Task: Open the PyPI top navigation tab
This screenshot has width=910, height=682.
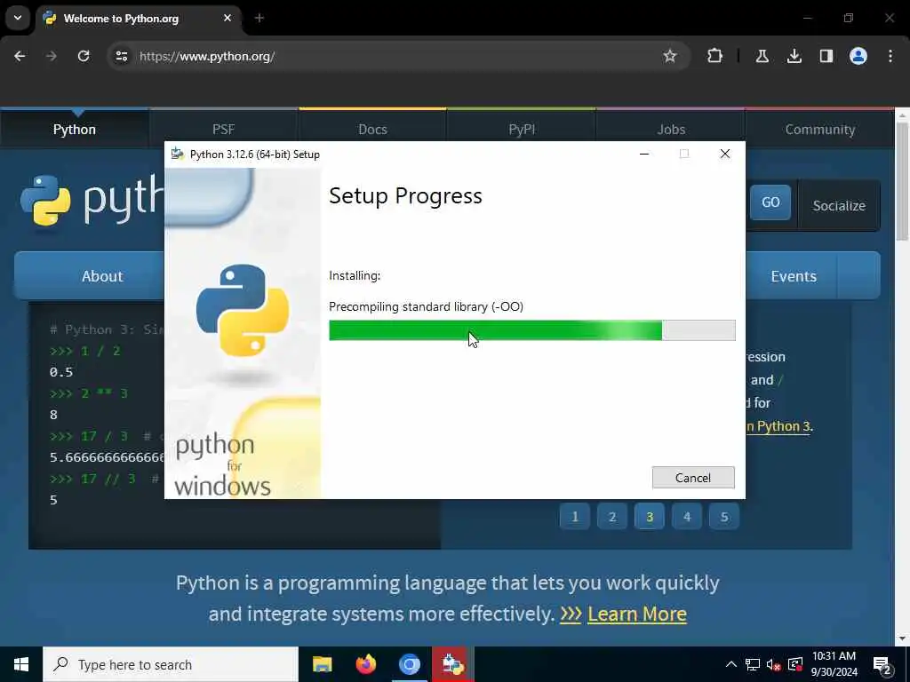Action: (522, 130)
